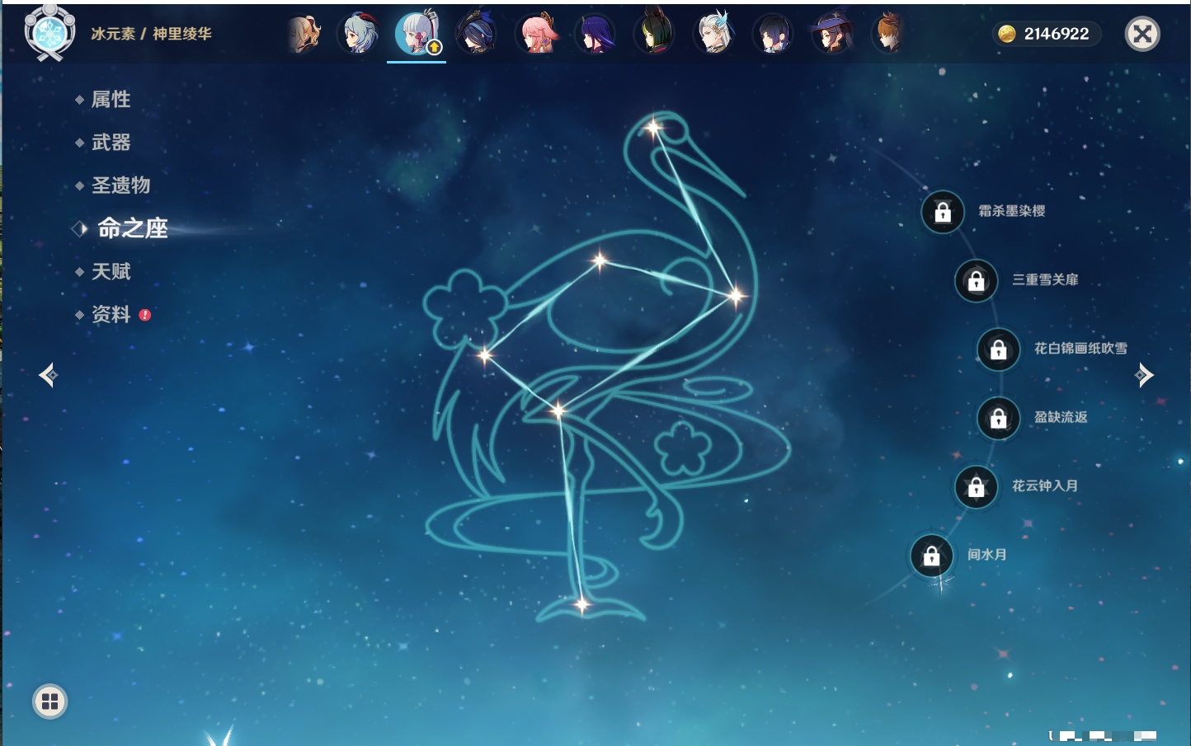
Task: Open the locked 盈缺流返 constellation node
Action: point(999,418)
